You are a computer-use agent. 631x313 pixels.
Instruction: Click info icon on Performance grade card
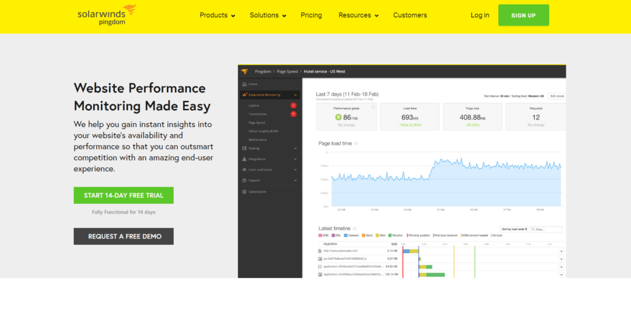(x=373, y=107)
